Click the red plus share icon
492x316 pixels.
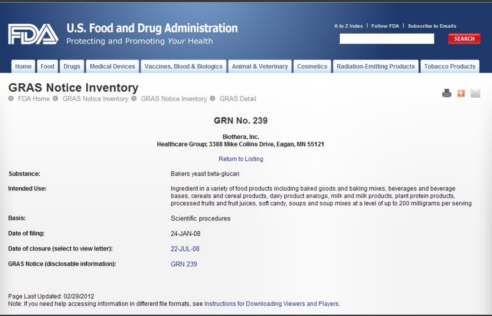coord(461,93)
